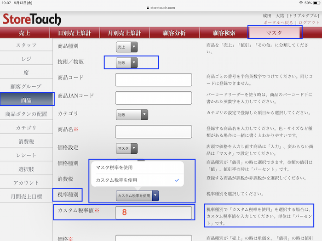
Task: Select the マスタ tab
Action: (275, 33)
